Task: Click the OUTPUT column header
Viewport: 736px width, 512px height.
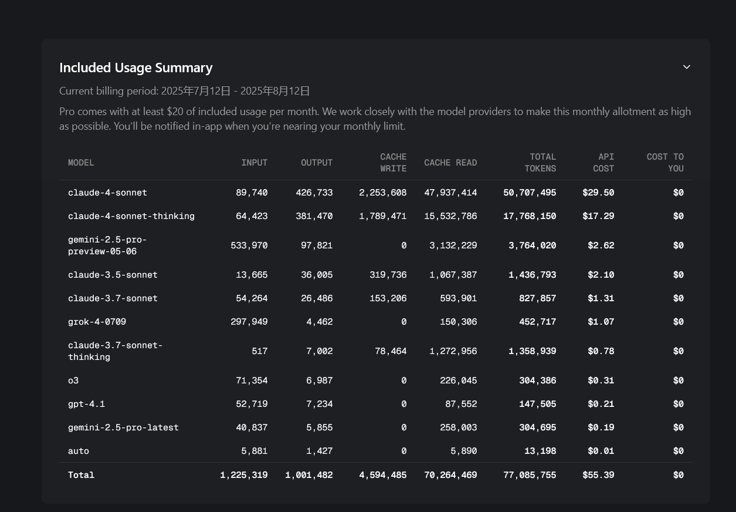Action: [x=317, y=163]
